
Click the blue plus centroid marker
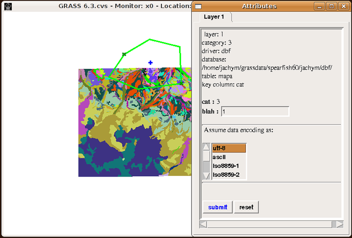pyautogui.click(x=151, y=63)
